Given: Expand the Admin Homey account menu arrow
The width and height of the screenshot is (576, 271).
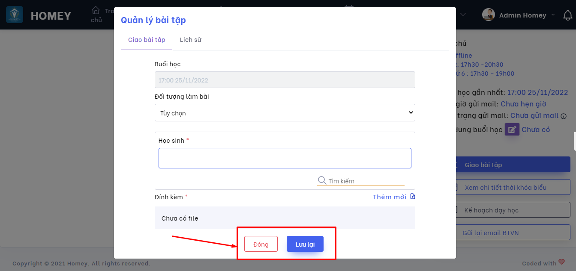Looking at the screenshot, I should click(x=553, y=15).
